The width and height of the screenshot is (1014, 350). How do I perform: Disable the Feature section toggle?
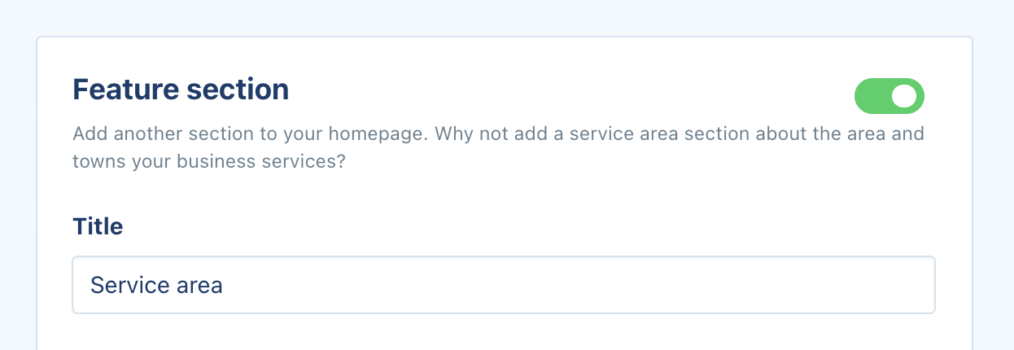pyautogui.click(x=889, y=96)
